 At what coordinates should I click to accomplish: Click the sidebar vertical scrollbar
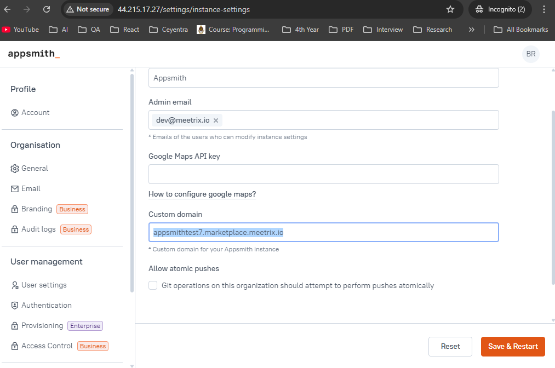pyautogui.click(x=132, y=182)
